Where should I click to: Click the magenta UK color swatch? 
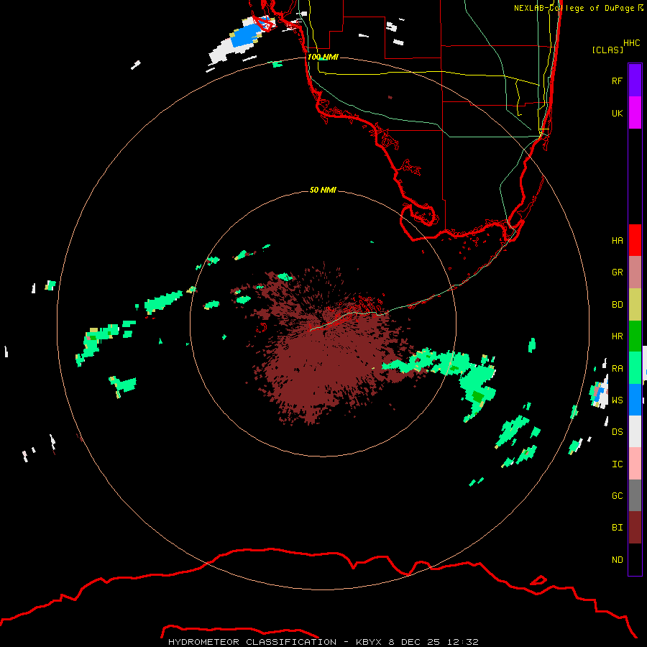[x=635, y=113]
